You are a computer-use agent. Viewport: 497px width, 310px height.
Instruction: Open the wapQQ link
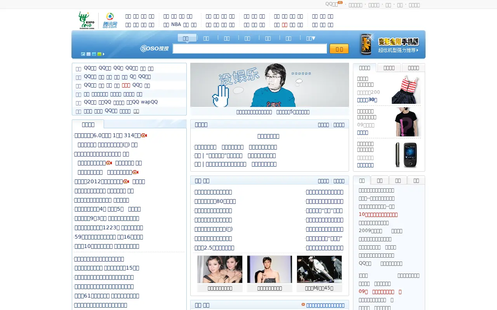(149, 102)
